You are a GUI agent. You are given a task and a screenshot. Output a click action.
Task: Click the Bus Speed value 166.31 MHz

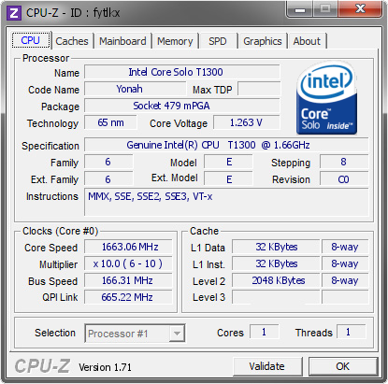128,280
